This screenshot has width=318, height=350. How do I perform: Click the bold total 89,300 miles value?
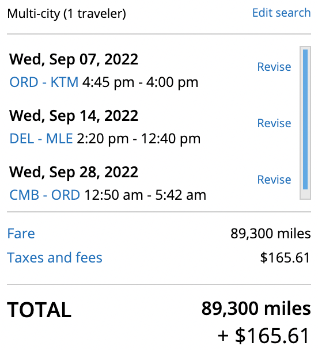pyautogui.click(x=256, y=309)
